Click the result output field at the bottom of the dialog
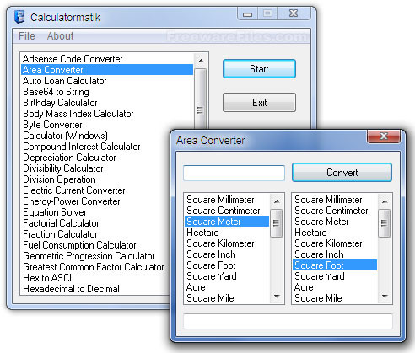Viewport: 415px width, 353px height. (x=288, y=321)
